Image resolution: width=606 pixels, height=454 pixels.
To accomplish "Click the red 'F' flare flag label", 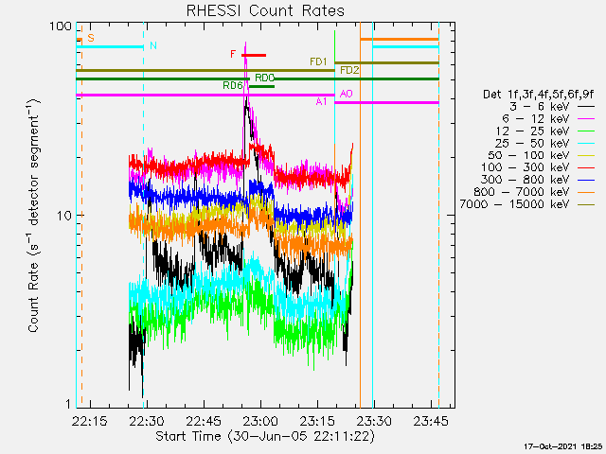I will pyautogui.click(x=233, y=54).
